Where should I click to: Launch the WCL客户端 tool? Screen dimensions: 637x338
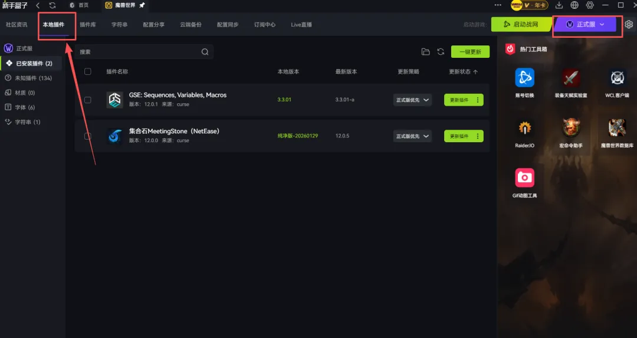pyautogui.click(x=617, y=83)
